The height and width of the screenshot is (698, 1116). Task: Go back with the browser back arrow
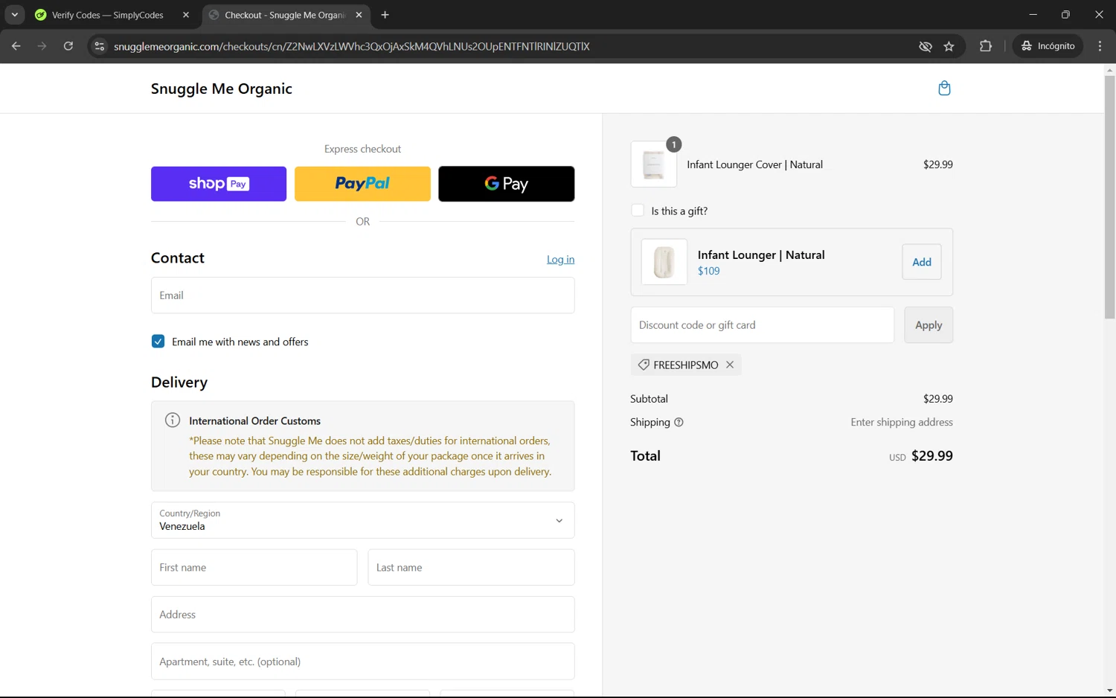pyautogui.click(x=16, y=46)
